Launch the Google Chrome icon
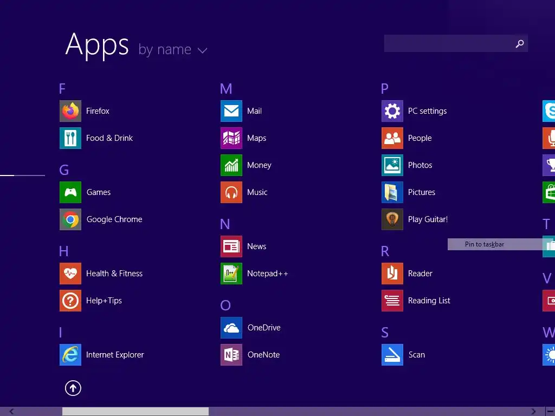 tap(70, 219)
